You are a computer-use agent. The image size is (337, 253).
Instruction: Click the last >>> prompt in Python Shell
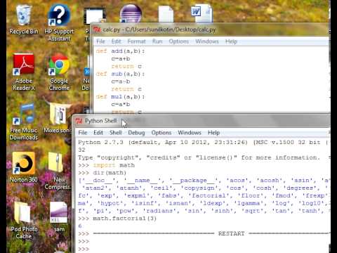click(x=84, y=249)
